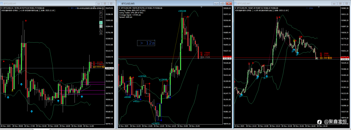Click the '+' panel button in H1 chart
Screen dimensions: 351x130
pos(101,16)
